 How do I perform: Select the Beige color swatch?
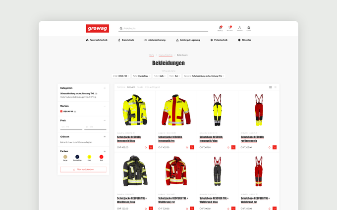(x=65, y=157)
